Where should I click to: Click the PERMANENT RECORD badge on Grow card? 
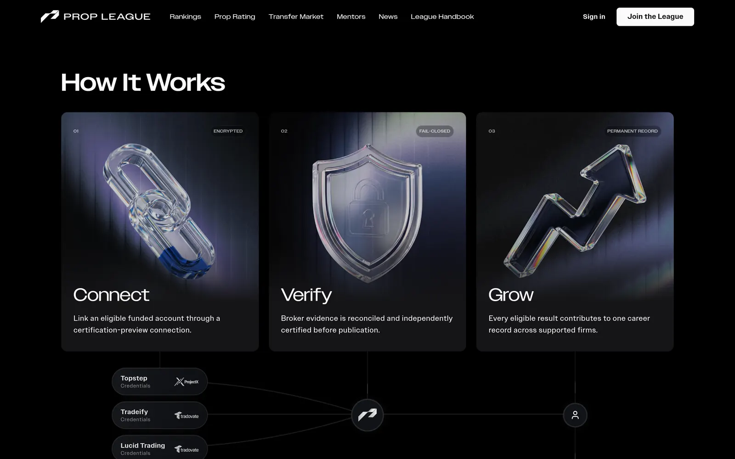pos(632,131)
